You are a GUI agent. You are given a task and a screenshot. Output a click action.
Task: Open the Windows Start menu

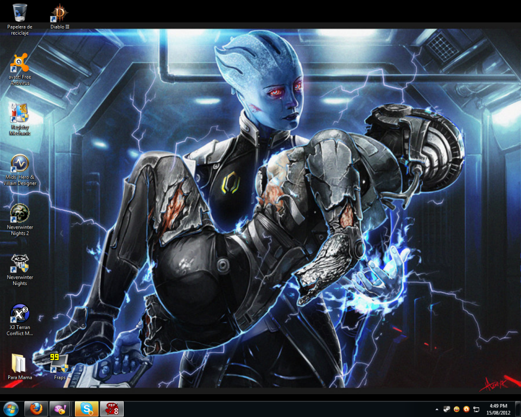click(x=11, y=408)
